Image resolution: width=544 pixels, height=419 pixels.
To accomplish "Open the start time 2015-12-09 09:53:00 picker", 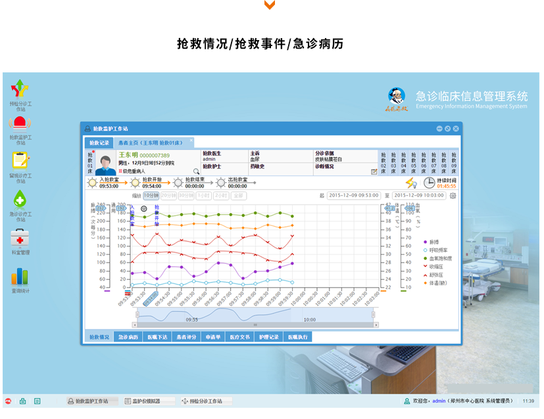I will pos(355,195).
